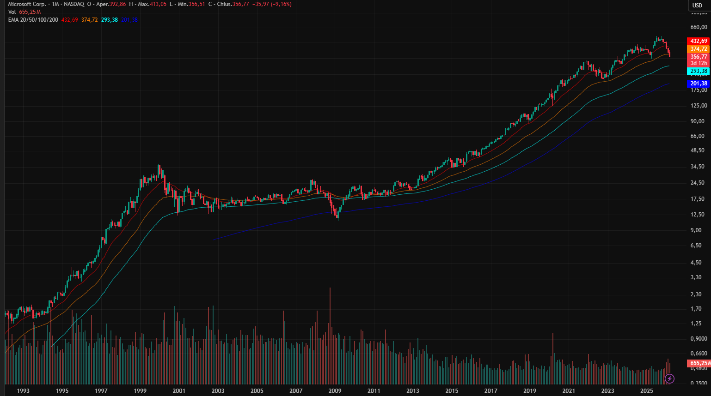Click the 90,00 price scale label
Viewport: 711px width, 396px height.
tap(698, 121)
